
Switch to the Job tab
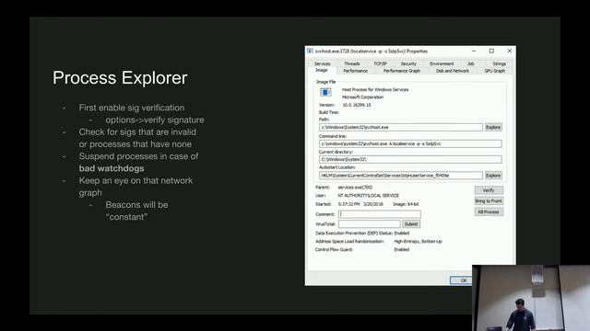coord(471,63)
